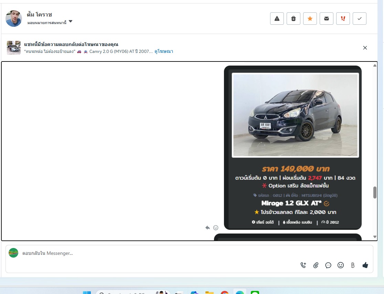Close the ad reply banner
This screenshot has width=384, height=294.
click(x=365, y=48)
